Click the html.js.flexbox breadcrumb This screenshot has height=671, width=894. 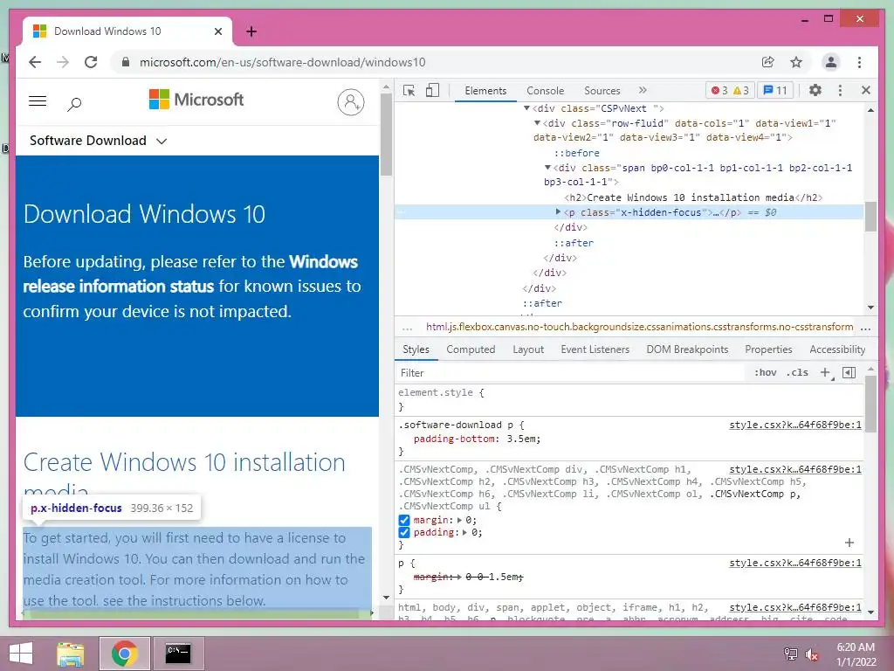[x=639, y=327]
